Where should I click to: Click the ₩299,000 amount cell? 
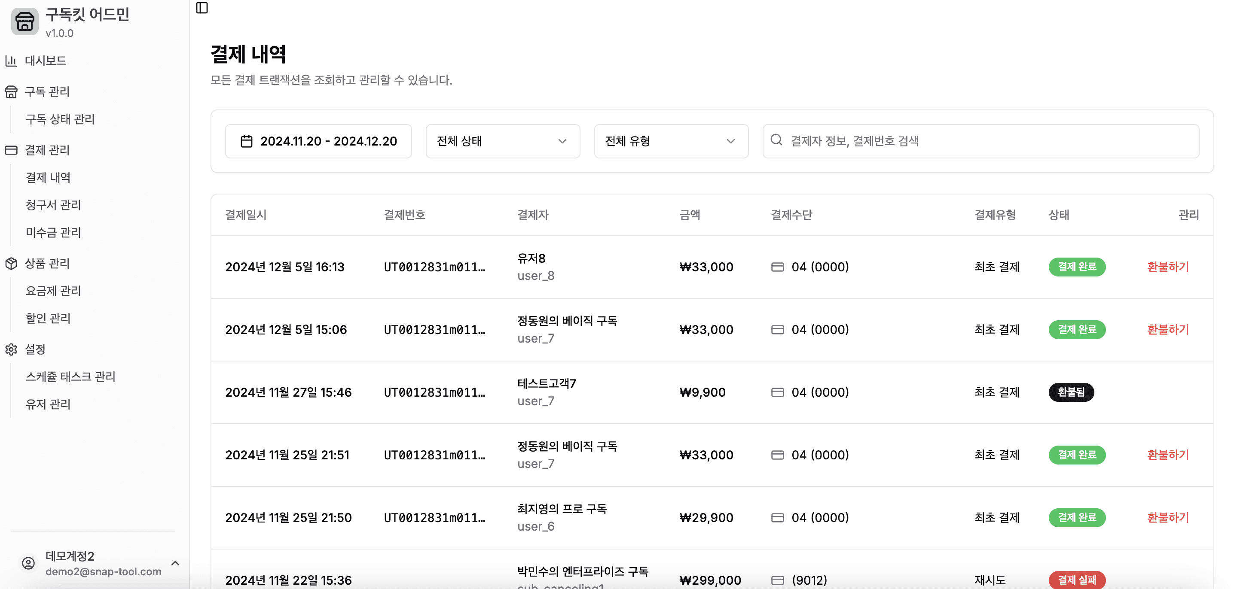coord(710,580)
